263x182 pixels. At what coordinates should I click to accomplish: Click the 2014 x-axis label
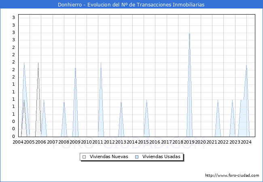pos(132,142)
